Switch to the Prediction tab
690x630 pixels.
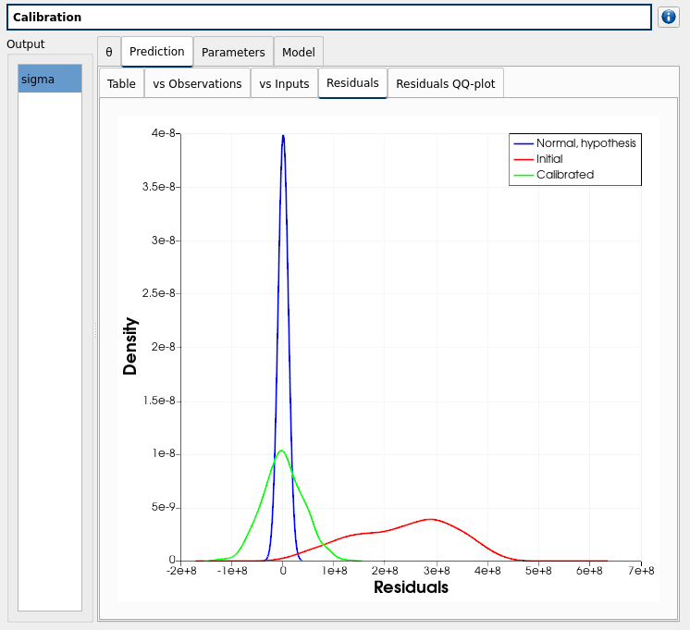click(157, 53)
